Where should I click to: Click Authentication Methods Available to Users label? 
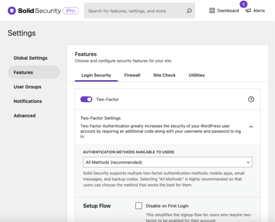[129, 152]
